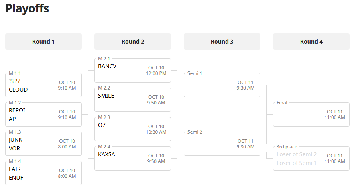Click the Round 1 column header
Screen dimensions: 354x190
[x=43, y=42]
